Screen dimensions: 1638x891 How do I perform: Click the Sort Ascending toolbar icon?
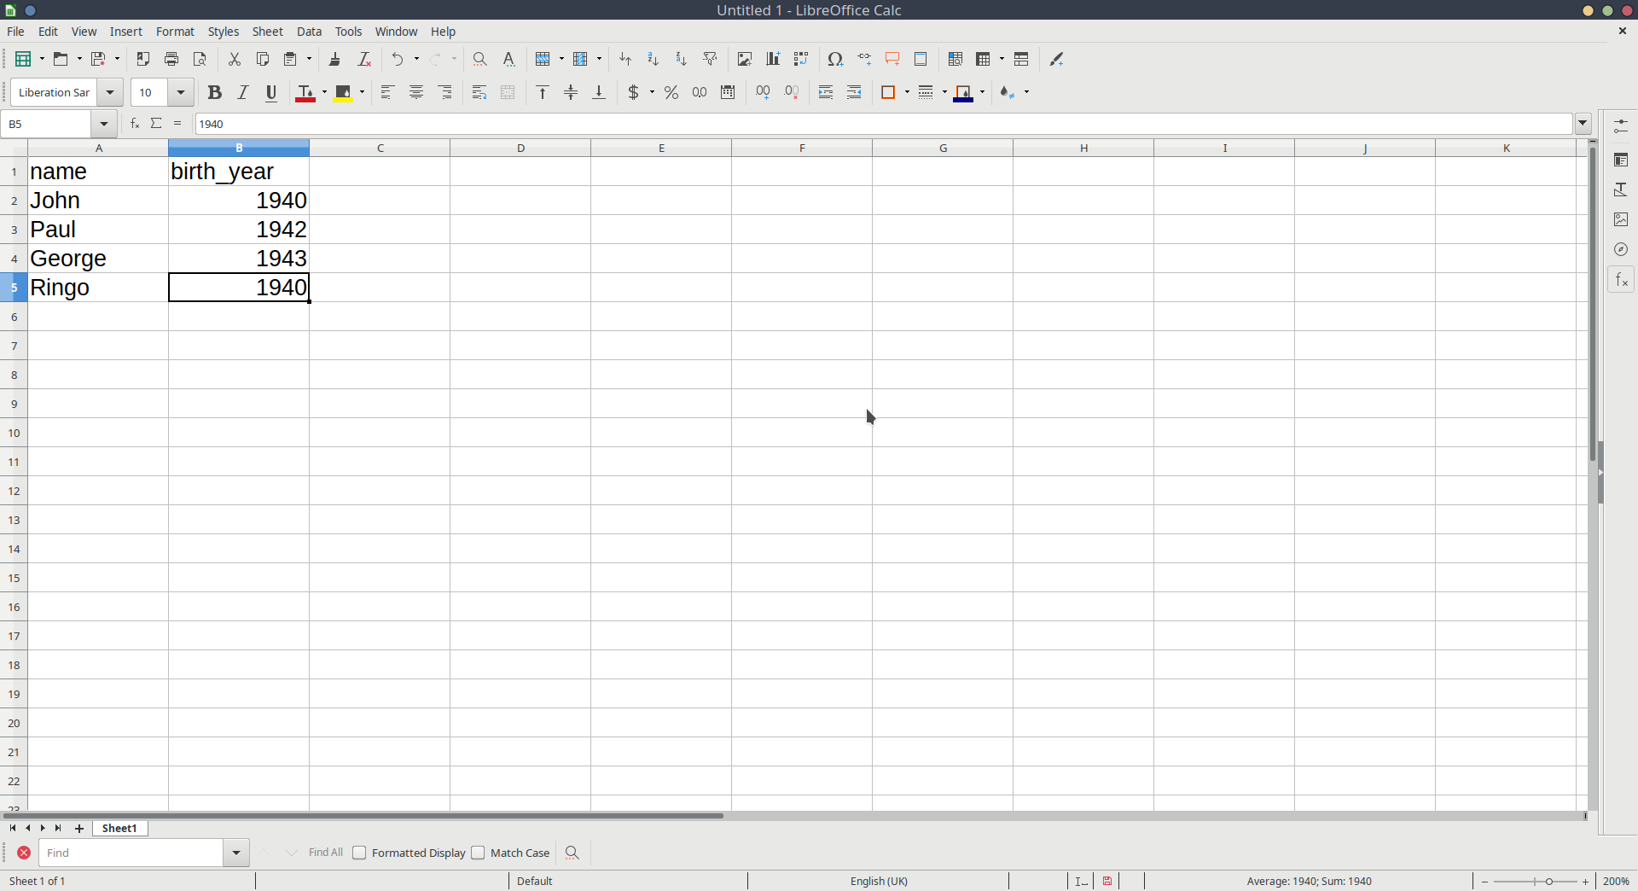tap(653, 59)
